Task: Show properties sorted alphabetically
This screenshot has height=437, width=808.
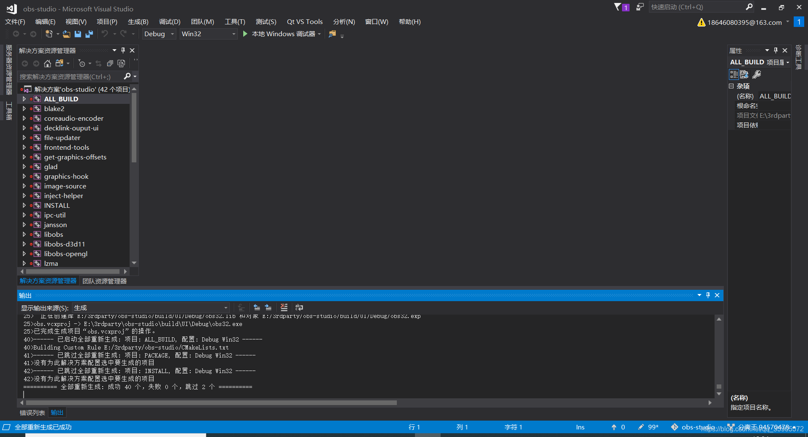Action: (744, 74)
